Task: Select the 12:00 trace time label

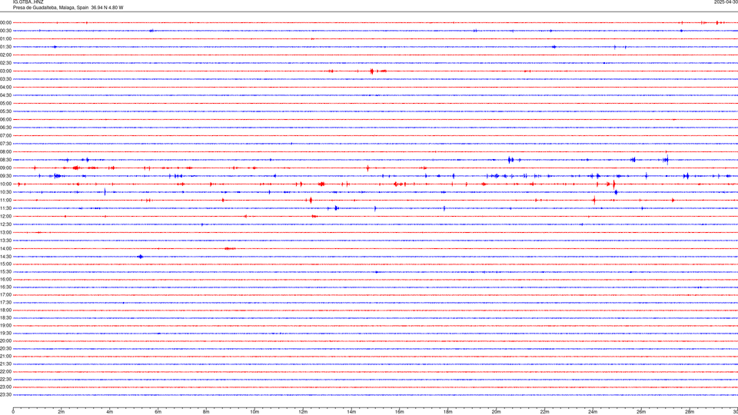Action: pyautogui.click(x=5, y=217)
